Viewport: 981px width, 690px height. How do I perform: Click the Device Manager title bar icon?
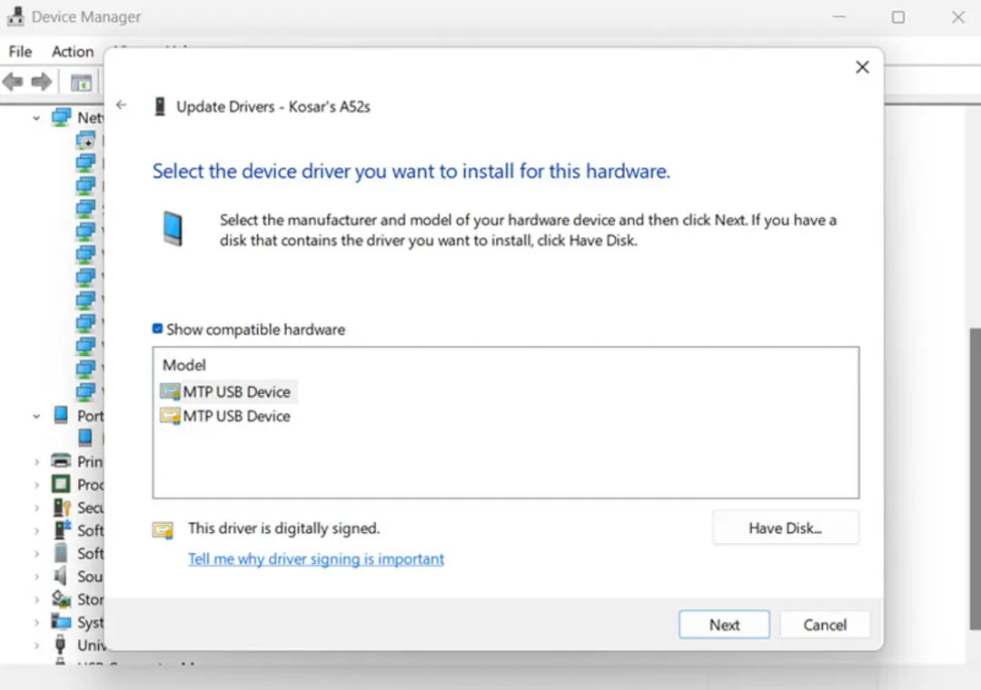(15, 16)
